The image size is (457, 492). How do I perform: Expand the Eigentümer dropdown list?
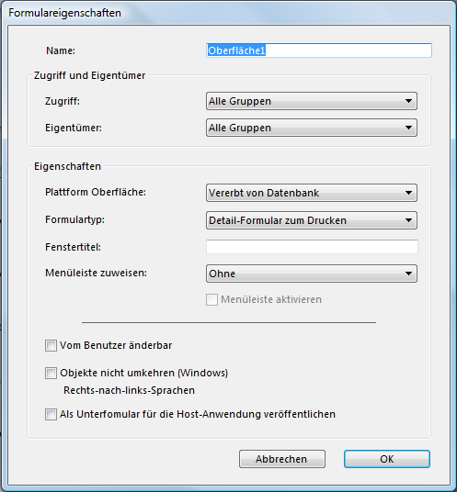[312, 128]
